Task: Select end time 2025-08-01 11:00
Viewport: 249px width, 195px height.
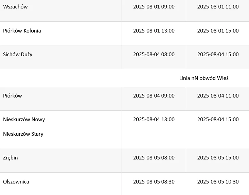Action: 218,7
